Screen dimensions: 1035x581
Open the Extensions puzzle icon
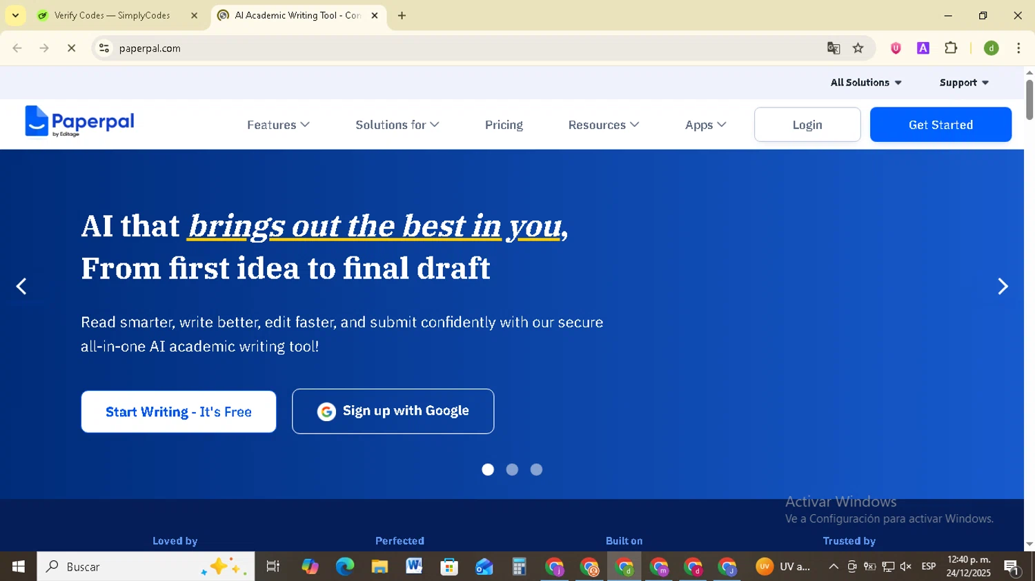pos(951,48)
